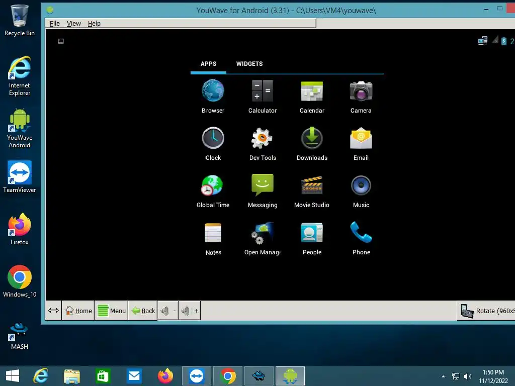This screenshot has width=515, height=386.
Task: Open the Help menu
Action: pos(94,23)
